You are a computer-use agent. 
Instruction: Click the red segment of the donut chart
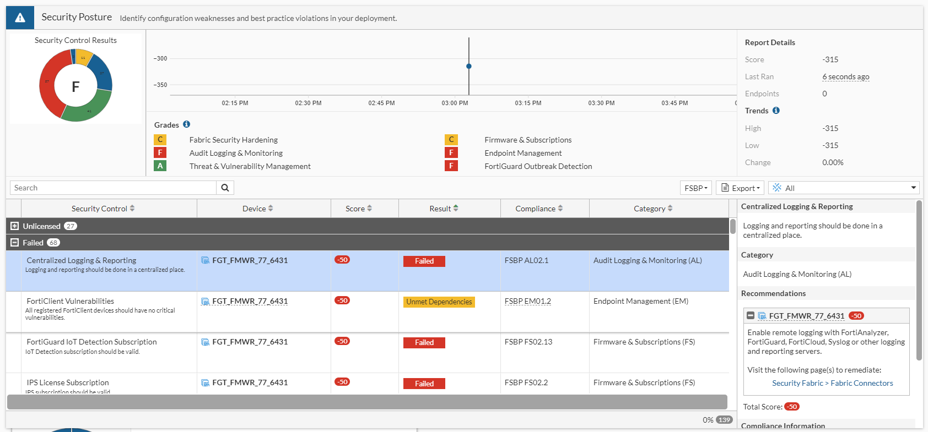(x=47, y=88)
